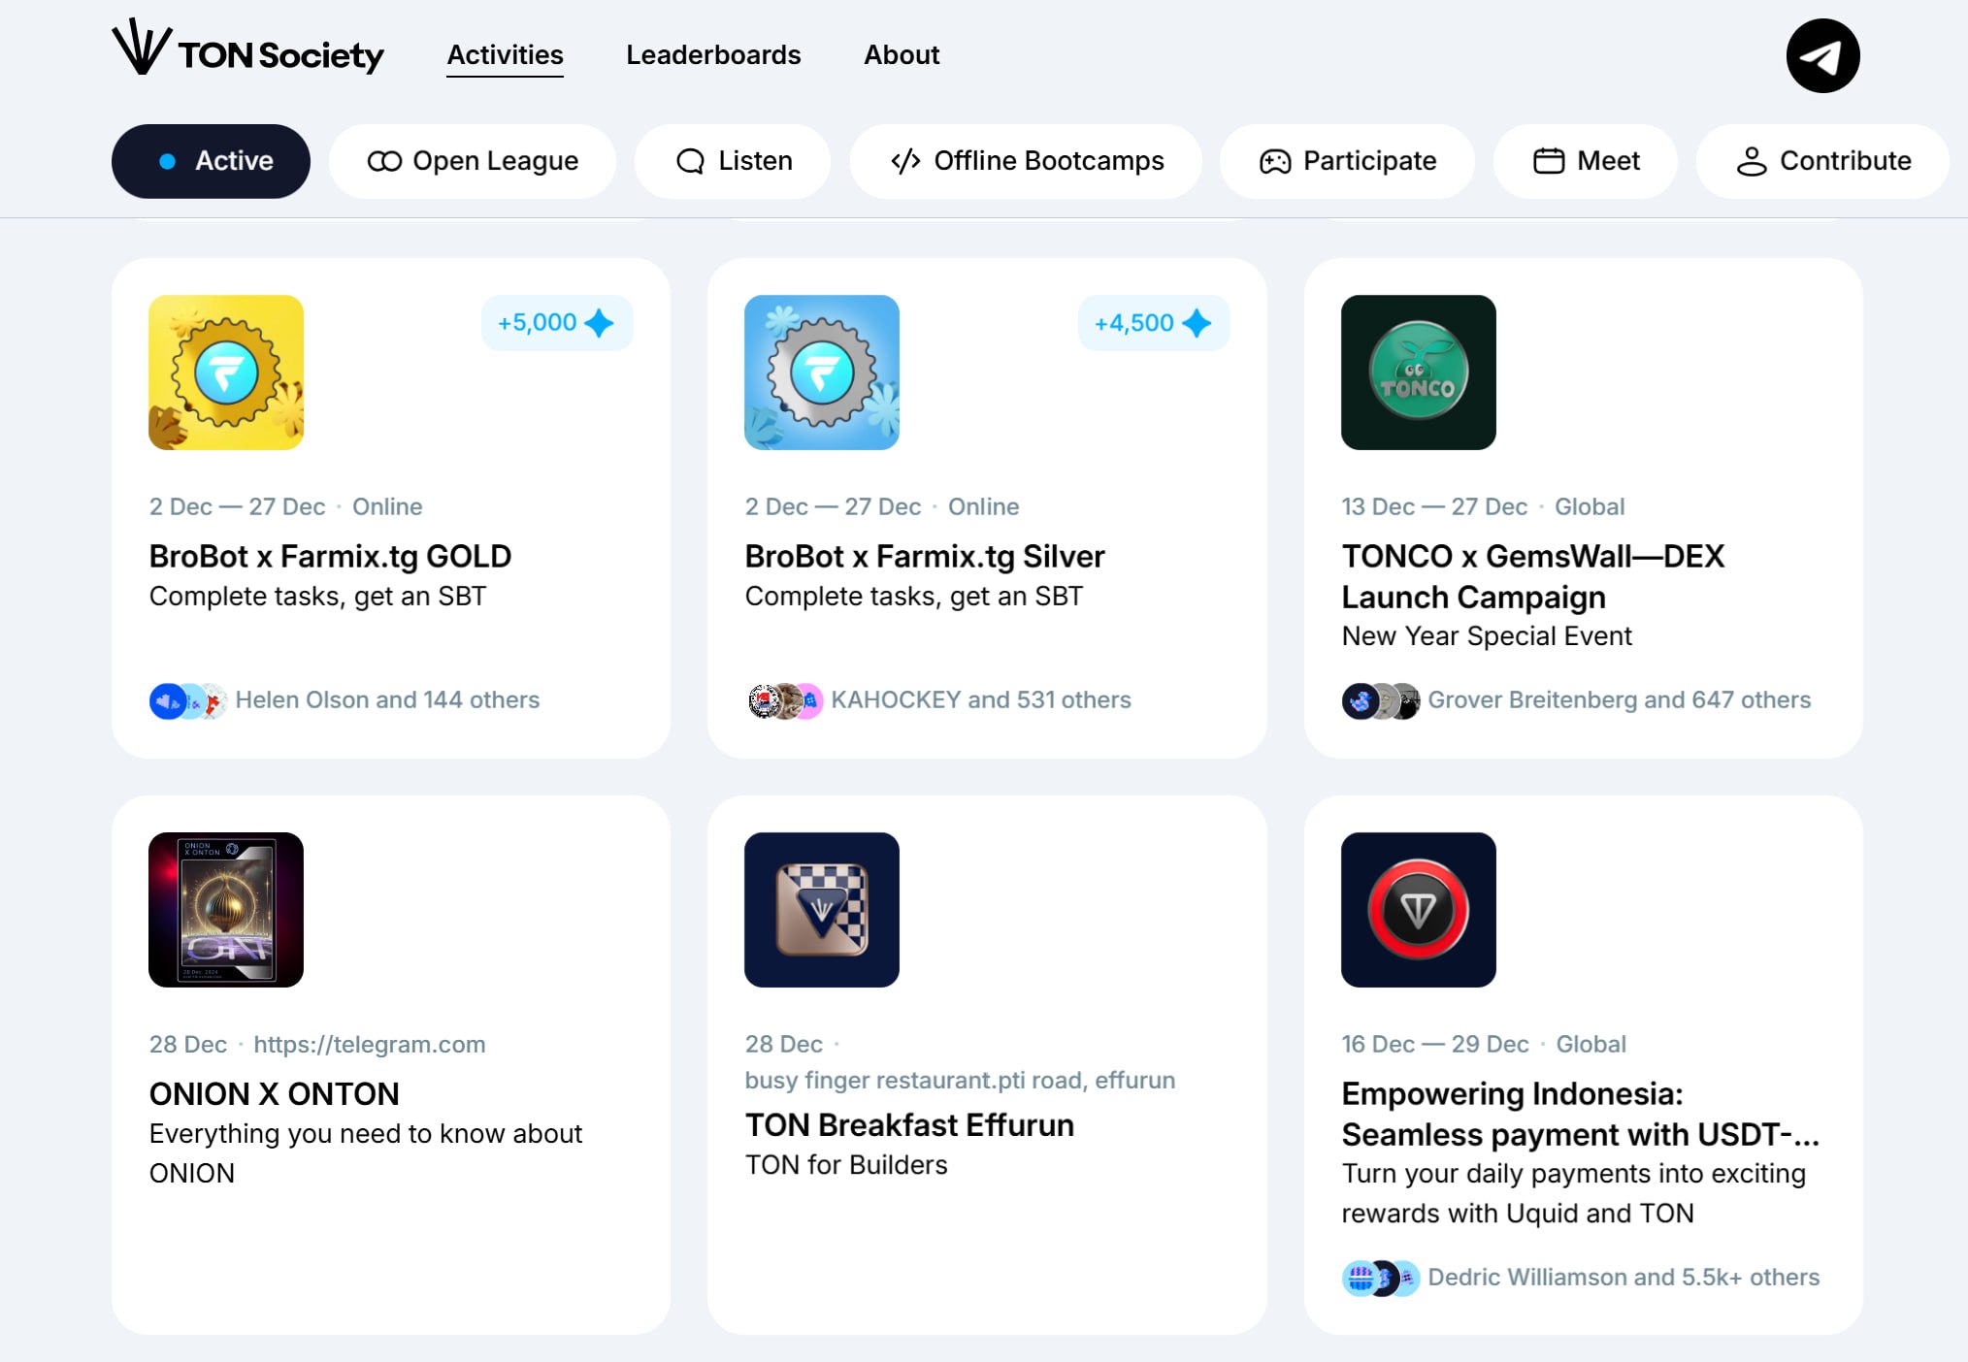Image resolution: width=1968 pixels, height=1362 pixels.
Task: Open TON Breakfast Effurun title
Action: coord(909,1125)
